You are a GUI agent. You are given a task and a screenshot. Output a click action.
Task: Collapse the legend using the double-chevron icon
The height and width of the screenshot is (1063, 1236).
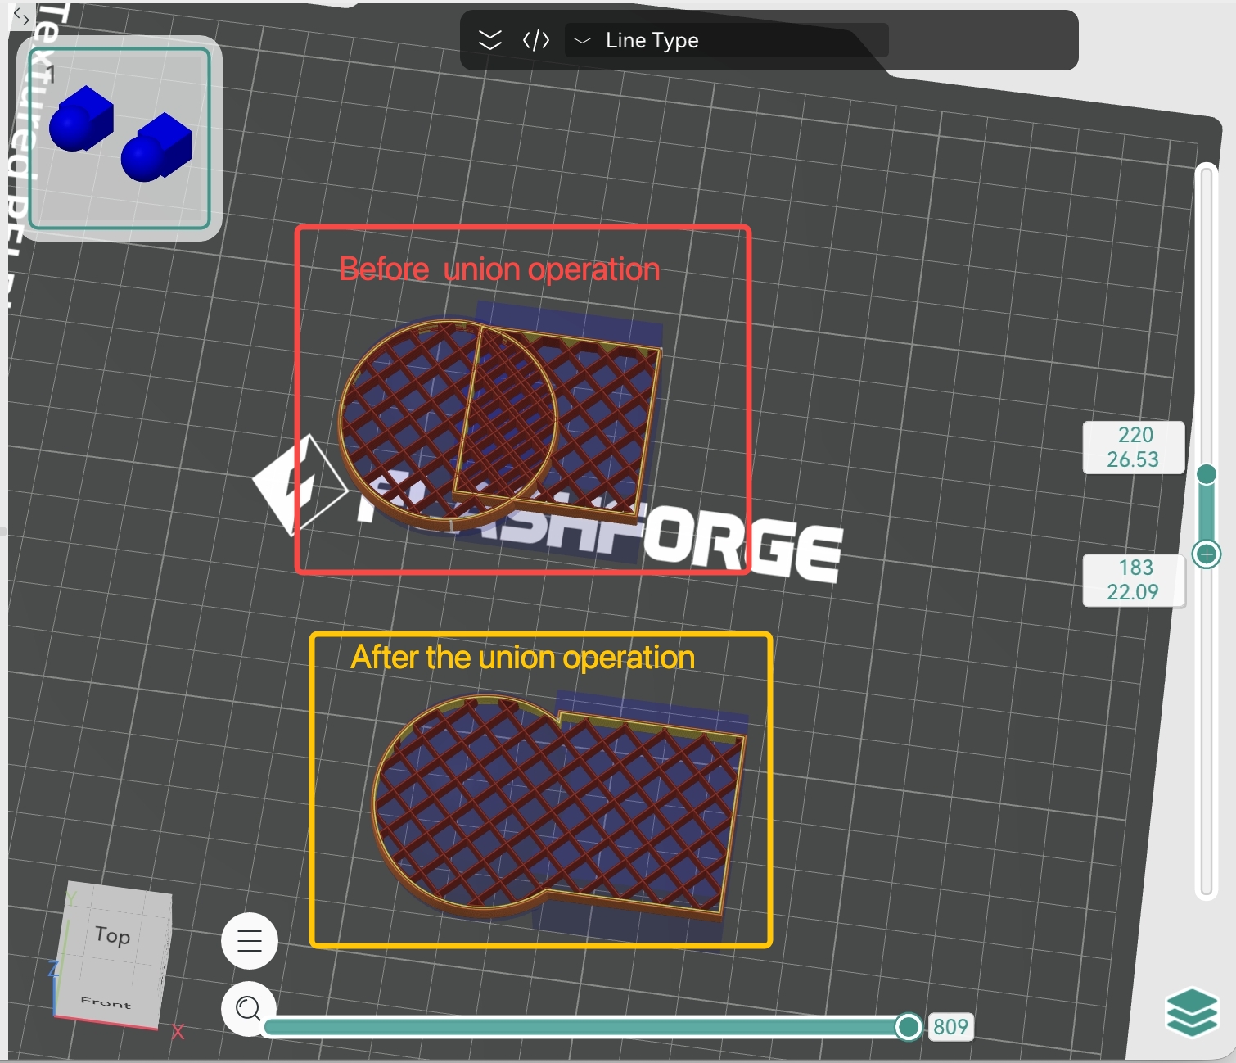click(489, 40)
